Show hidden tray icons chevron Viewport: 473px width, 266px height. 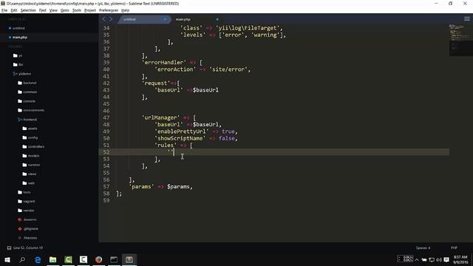click(x=417, y=259)
